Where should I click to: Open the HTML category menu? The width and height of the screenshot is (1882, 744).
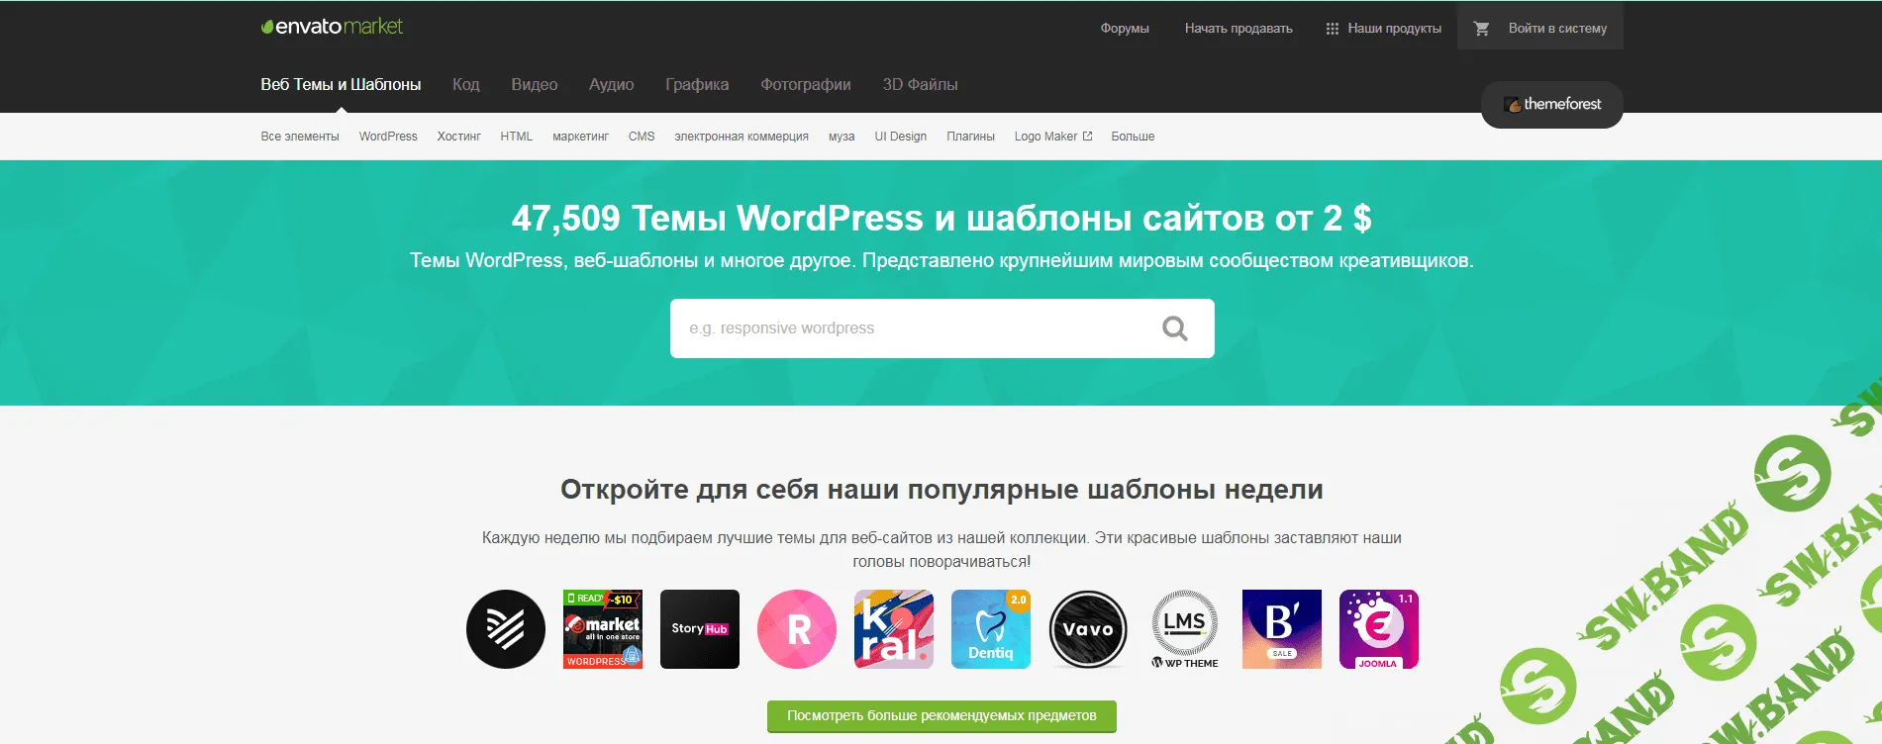(517, 137)
